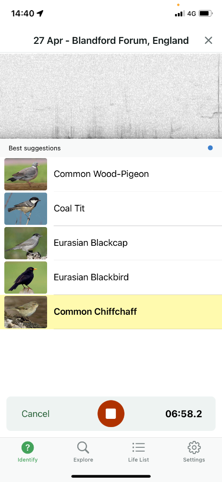This screenshot has height=482, width=222.
Task: Open the Eurasian Blackbird photo thumbnail
Action: point(26,278)
